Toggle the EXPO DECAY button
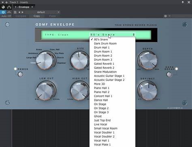Screen dimensions: 192x147 coord(169,75)
